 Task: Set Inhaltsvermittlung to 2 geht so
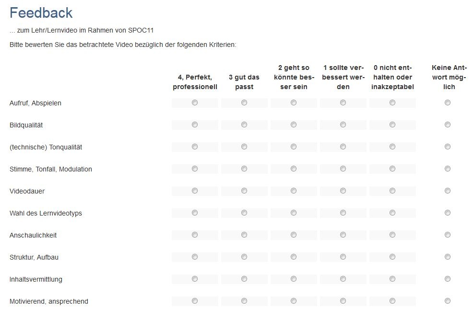pos(294,279)
